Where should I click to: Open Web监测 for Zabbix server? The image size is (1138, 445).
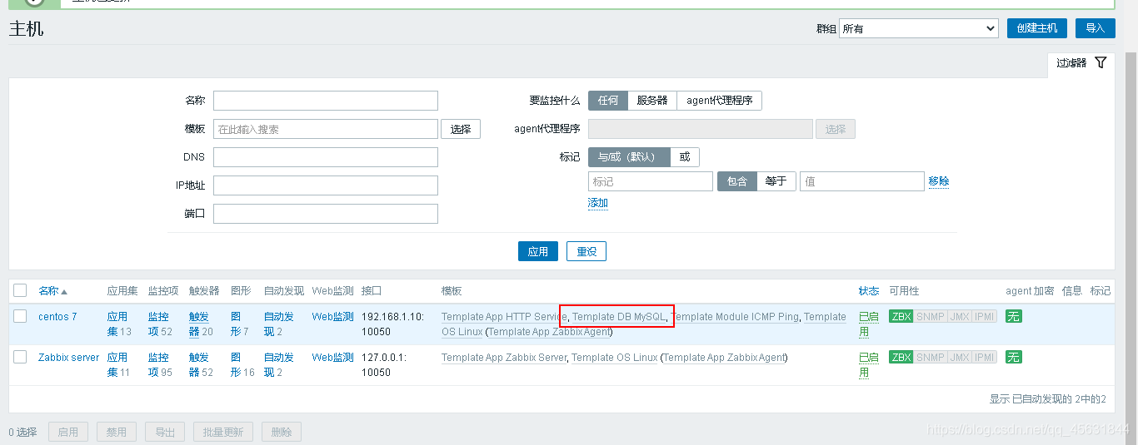333,357
